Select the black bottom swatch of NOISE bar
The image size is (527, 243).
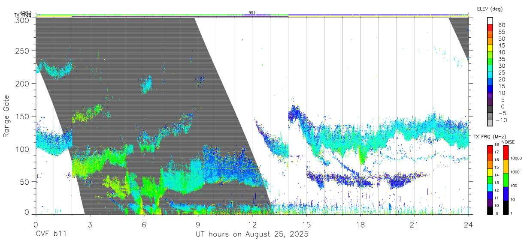click(505, 207)
